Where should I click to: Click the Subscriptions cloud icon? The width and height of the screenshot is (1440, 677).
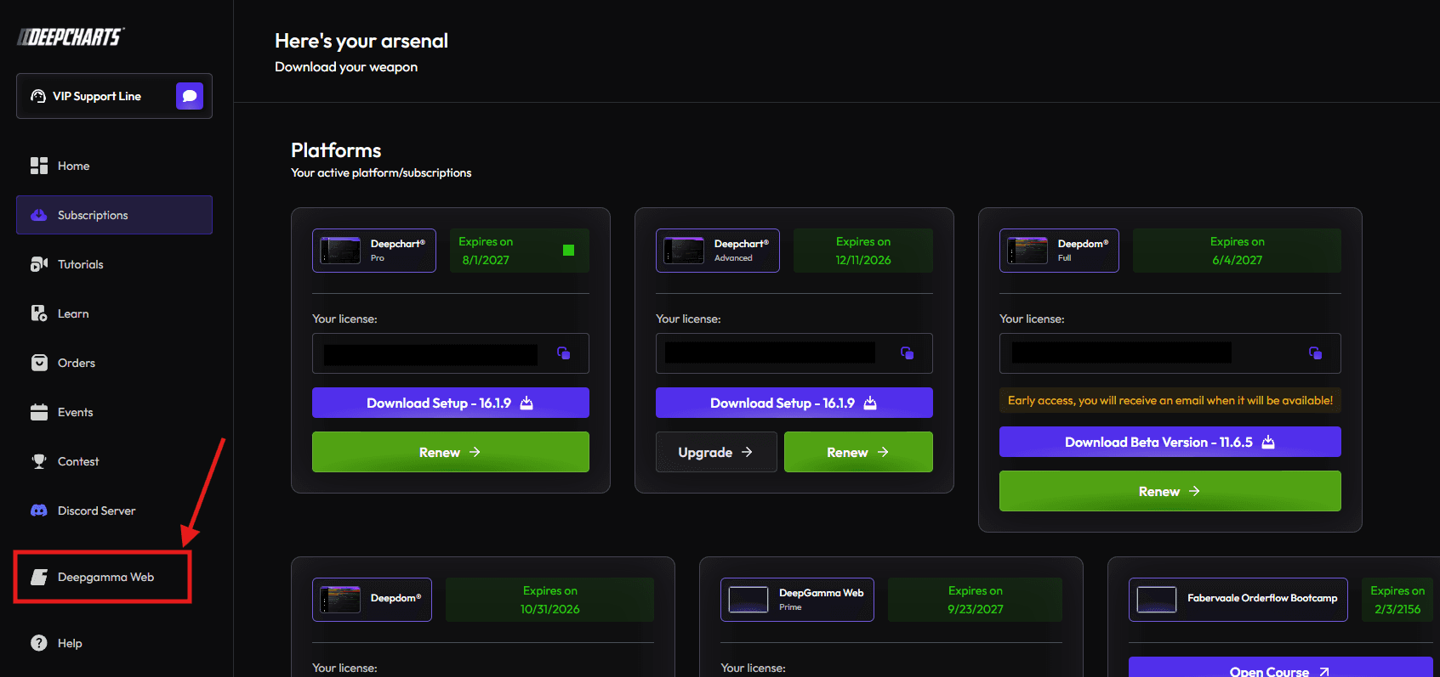pos(39,215)
